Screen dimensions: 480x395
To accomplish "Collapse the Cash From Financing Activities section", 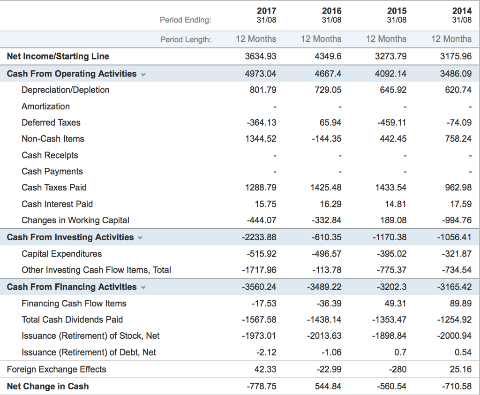I will tap(143, 287).
